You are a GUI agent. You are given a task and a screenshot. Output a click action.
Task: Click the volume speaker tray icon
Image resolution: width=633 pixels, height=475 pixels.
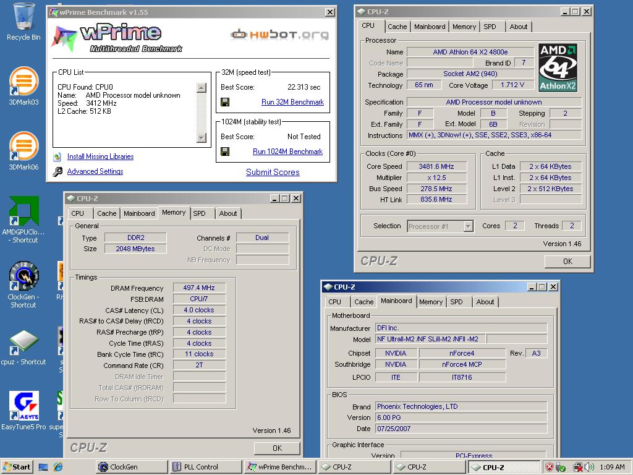pyautogui.click(x=589, y=467)
